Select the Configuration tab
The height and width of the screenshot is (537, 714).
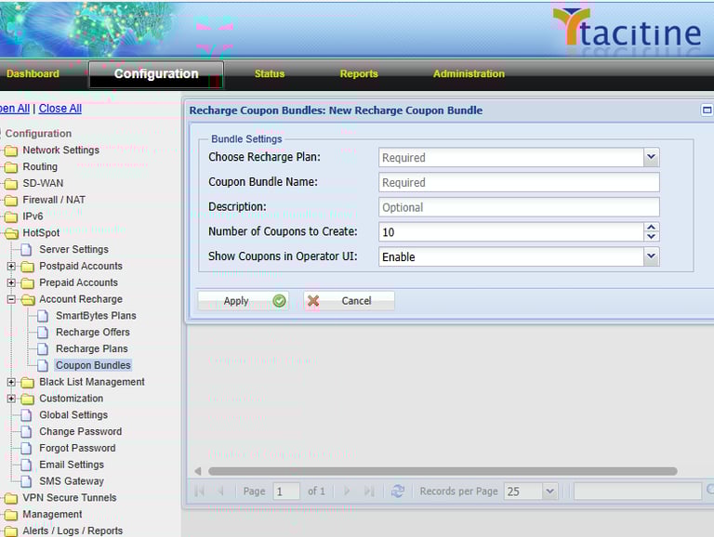click(x=156, y=74)
